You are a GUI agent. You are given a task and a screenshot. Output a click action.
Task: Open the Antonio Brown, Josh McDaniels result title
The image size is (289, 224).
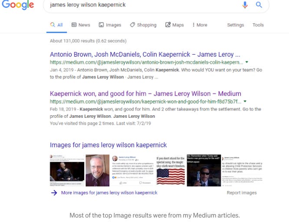pyautogui.click(x=145, y=55)
